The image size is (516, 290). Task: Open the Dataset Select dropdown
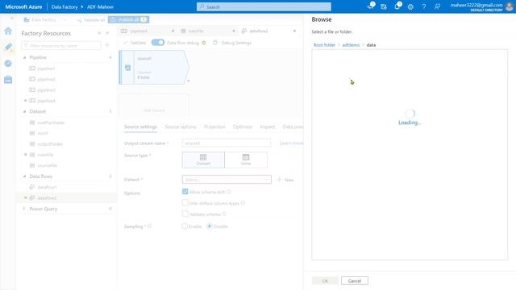(x=227, y=180)
